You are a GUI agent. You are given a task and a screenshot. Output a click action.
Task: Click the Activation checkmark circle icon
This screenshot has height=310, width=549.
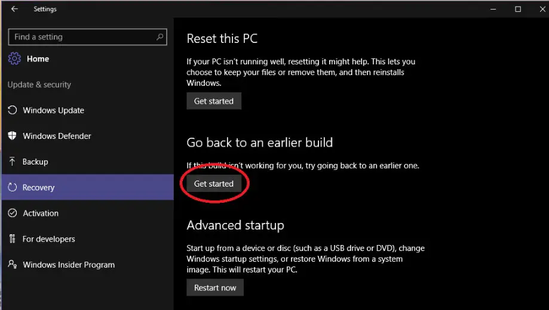click(x=12, y=213)
